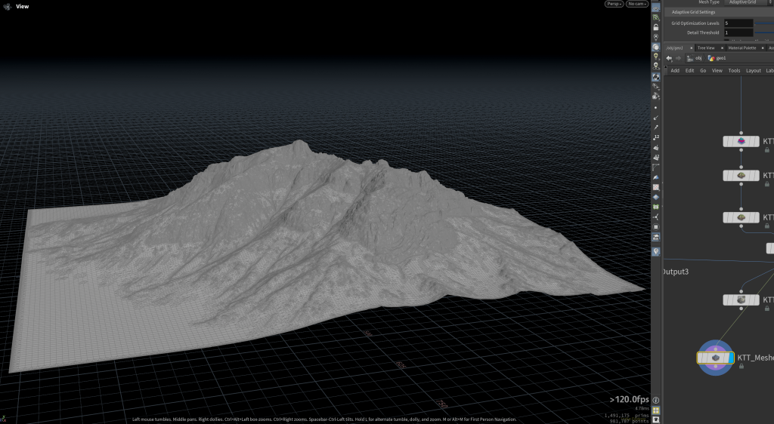Viewport: 774px width, 424px height.
Task: Toggle the light bulb lighting icon
Action: pos(655,56)
